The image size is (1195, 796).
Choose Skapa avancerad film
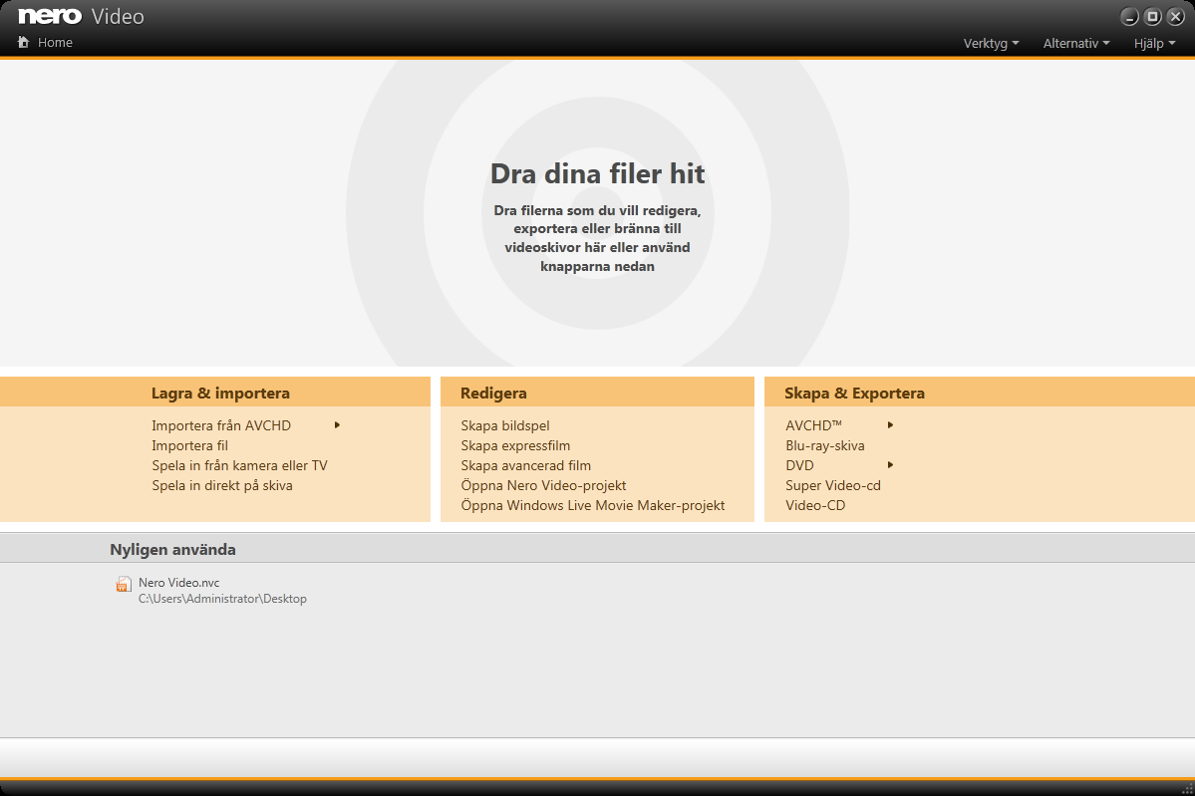click(x=526, y=465)
